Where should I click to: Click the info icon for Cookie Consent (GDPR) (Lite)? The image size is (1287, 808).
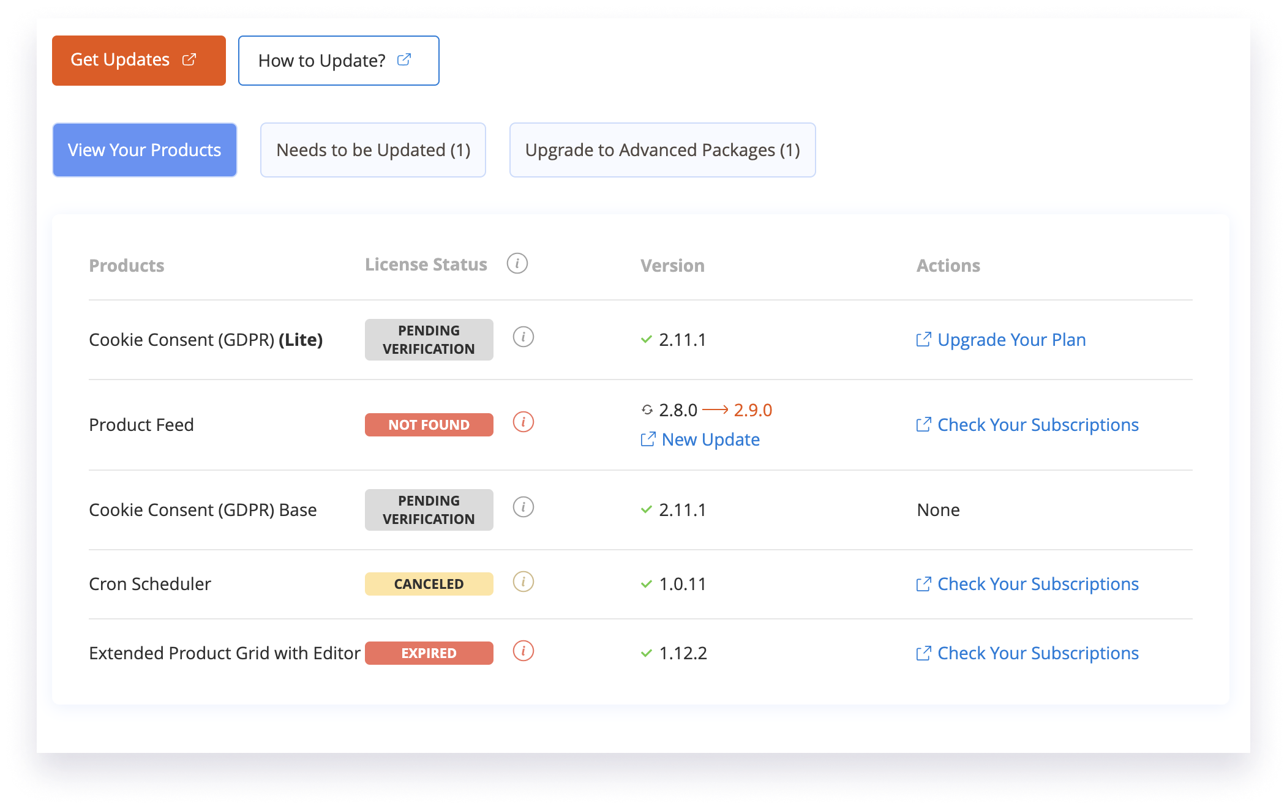click(x=523, y=338)
